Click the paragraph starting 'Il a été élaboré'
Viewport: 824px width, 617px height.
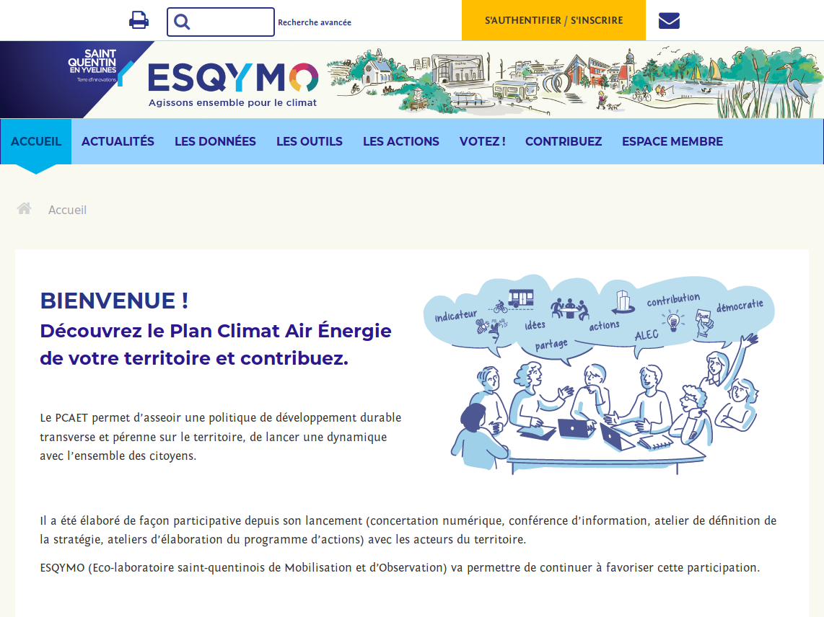coord(408,530)
